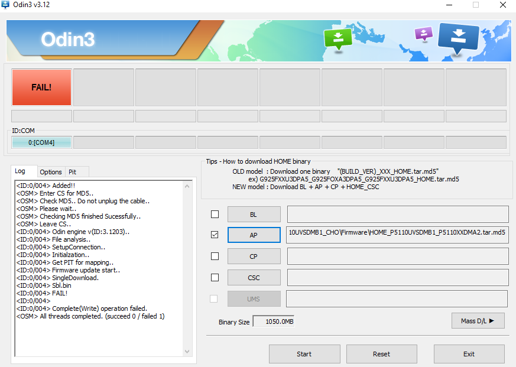Click the CP file path field
The width and height of the screenshot is (516, 367).
(398, 256)
